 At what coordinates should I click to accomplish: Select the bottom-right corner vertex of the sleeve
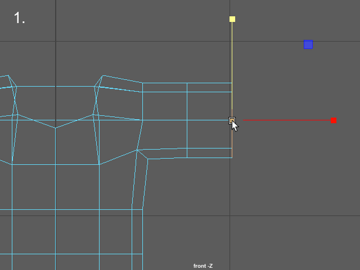coord(232,157)
